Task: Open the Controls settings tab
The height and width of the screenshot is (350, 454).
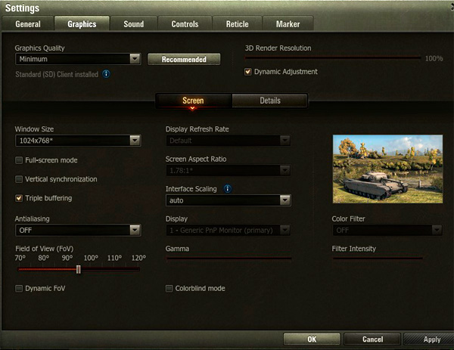Action: [185, 23]
